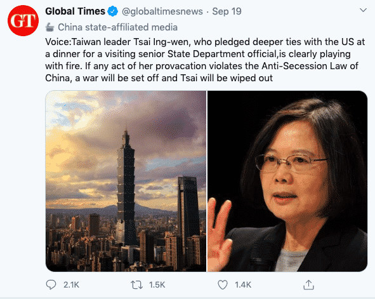
Task: Expand the tweet options chevron
Action: pos(364,10)
